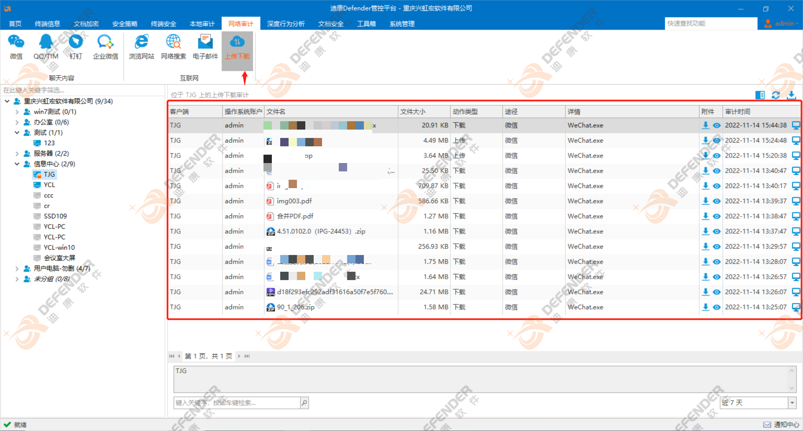Expand the win7测试 group
Viewport: 803px width, 431px height.
17,112
